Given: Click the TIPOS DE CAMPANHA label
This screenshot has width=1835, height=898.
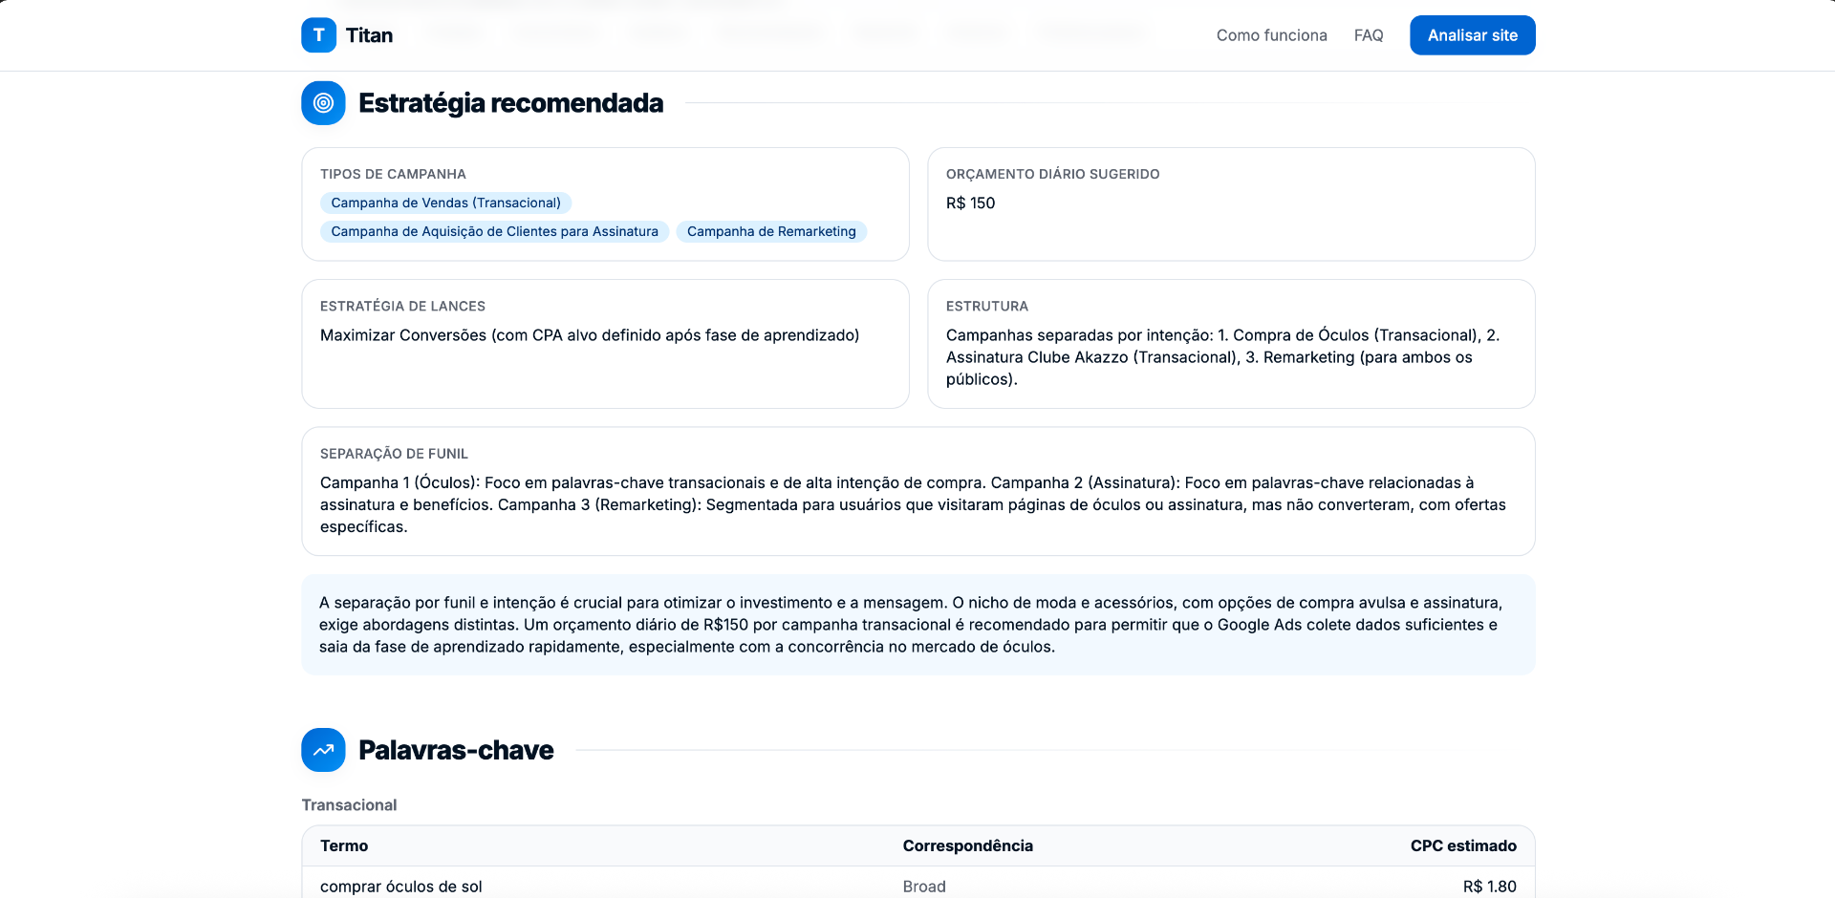Looking at the screenshot, I should pyautogui.click(x=393, y=174).
